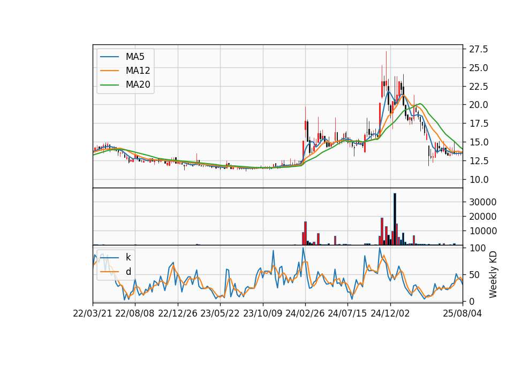The height and width of the screenshot is (369, 514).
Task: Click the tallest volume bar above 30000
Action: (x=395, y=219)
